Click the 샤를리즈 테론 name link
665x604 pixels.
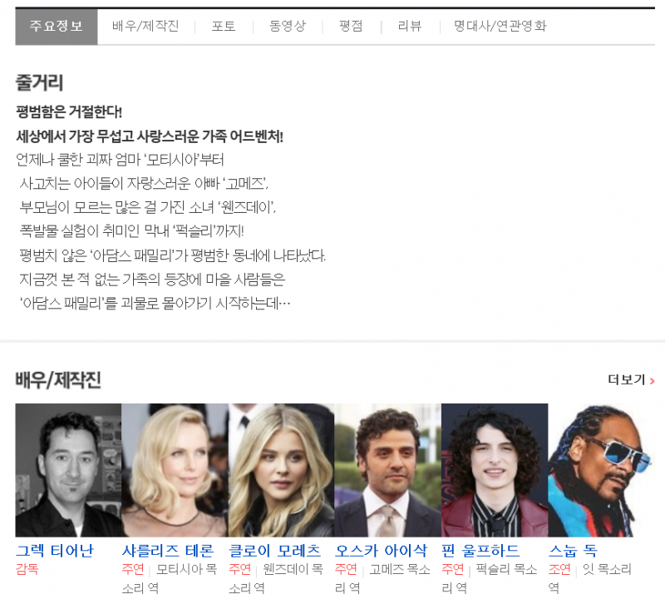168,551
